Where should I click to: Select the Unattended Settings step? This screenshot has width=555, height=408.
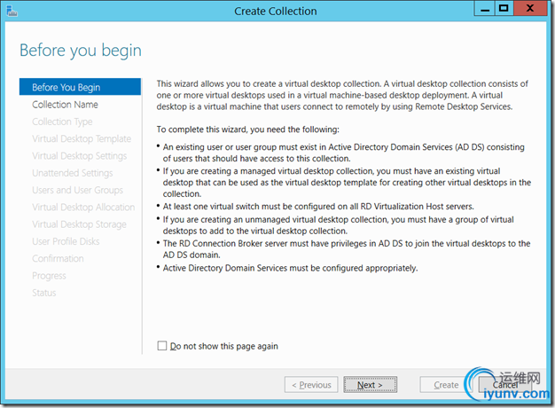click(72, 173)
